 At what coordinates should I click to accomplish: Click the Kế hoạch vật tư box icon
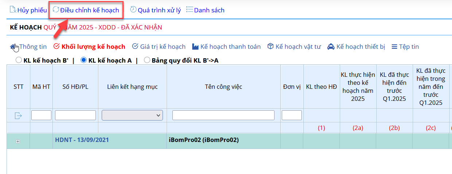pyautogui.click(x=270, y=47)
